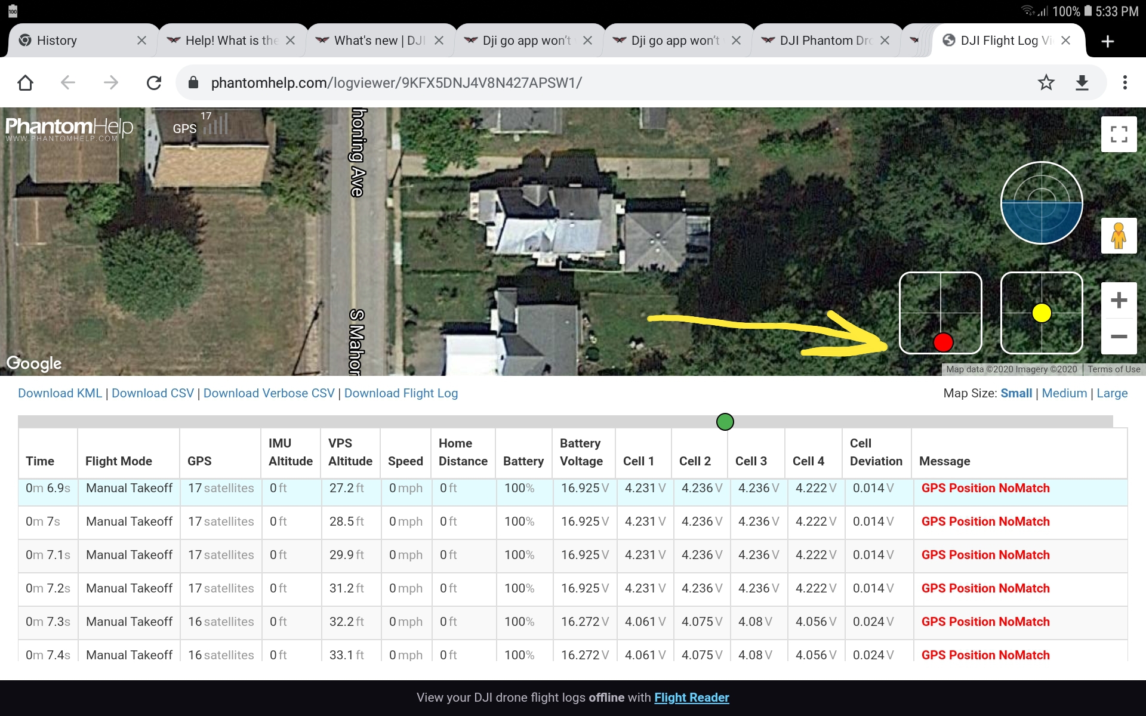Viewport: 1146px width, 716px height.
Task: Click right stick position indicator with yellow dot
Action: 1042,313
